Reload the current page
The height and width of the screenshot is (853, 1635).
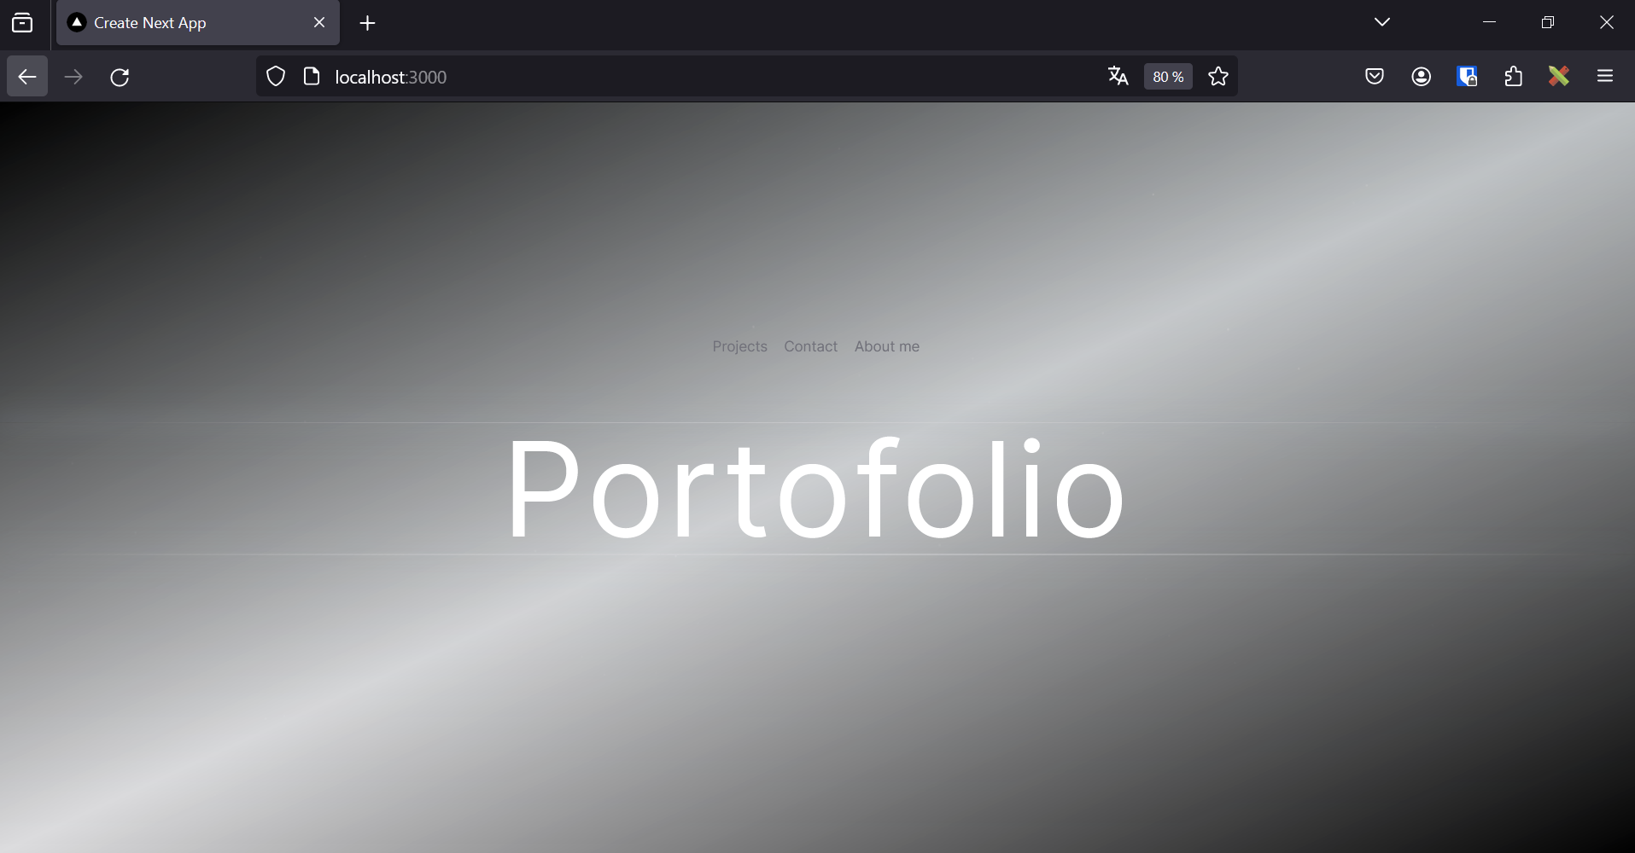click(x=120, y=77)
